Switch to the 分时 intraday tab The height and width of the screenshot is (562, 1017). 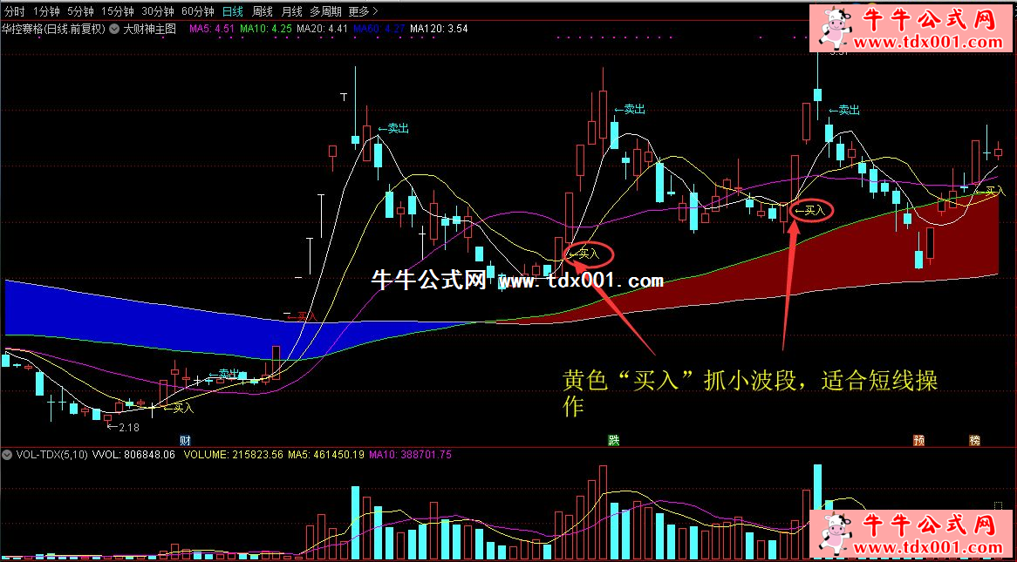point(14,11)
